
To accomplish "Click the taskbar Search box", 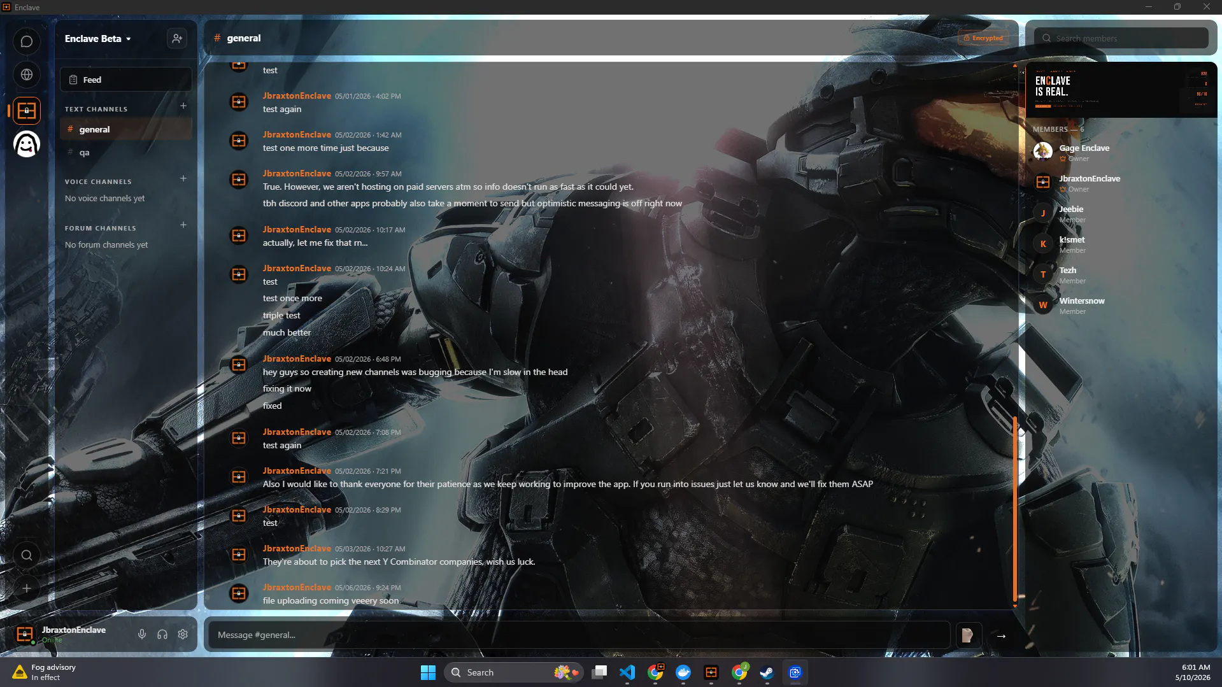I will 513,672.
